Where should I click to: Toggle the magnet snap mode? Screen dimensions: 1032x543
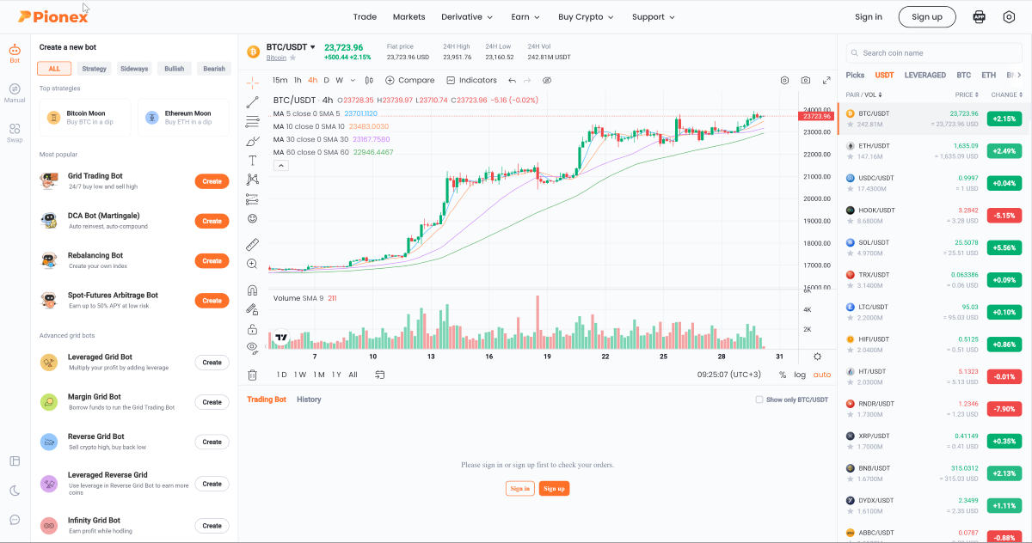tap(252, 290)
